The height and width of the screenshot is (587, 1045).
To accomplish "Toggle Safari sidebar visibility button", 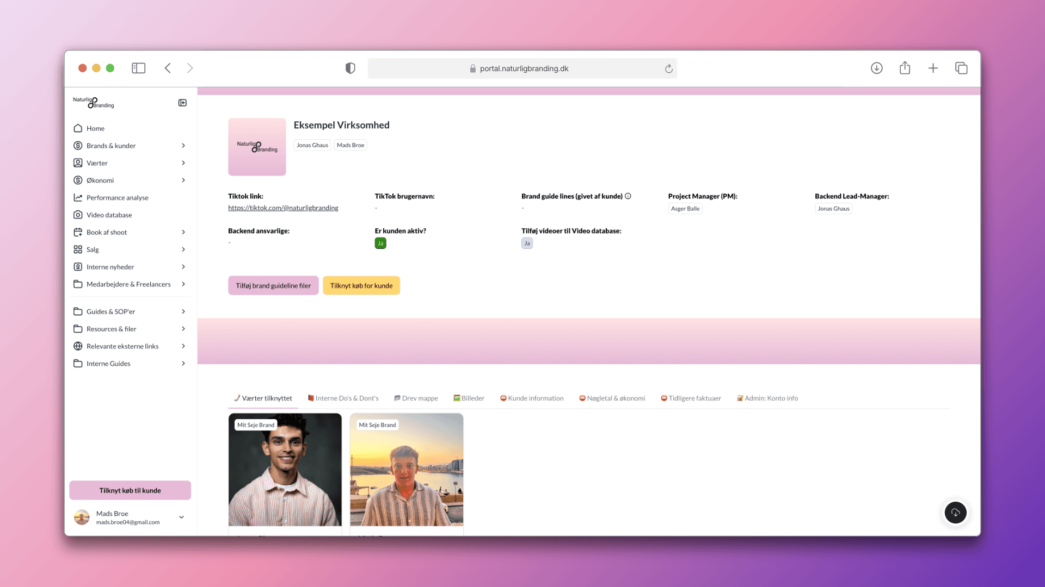I will 138,68.
